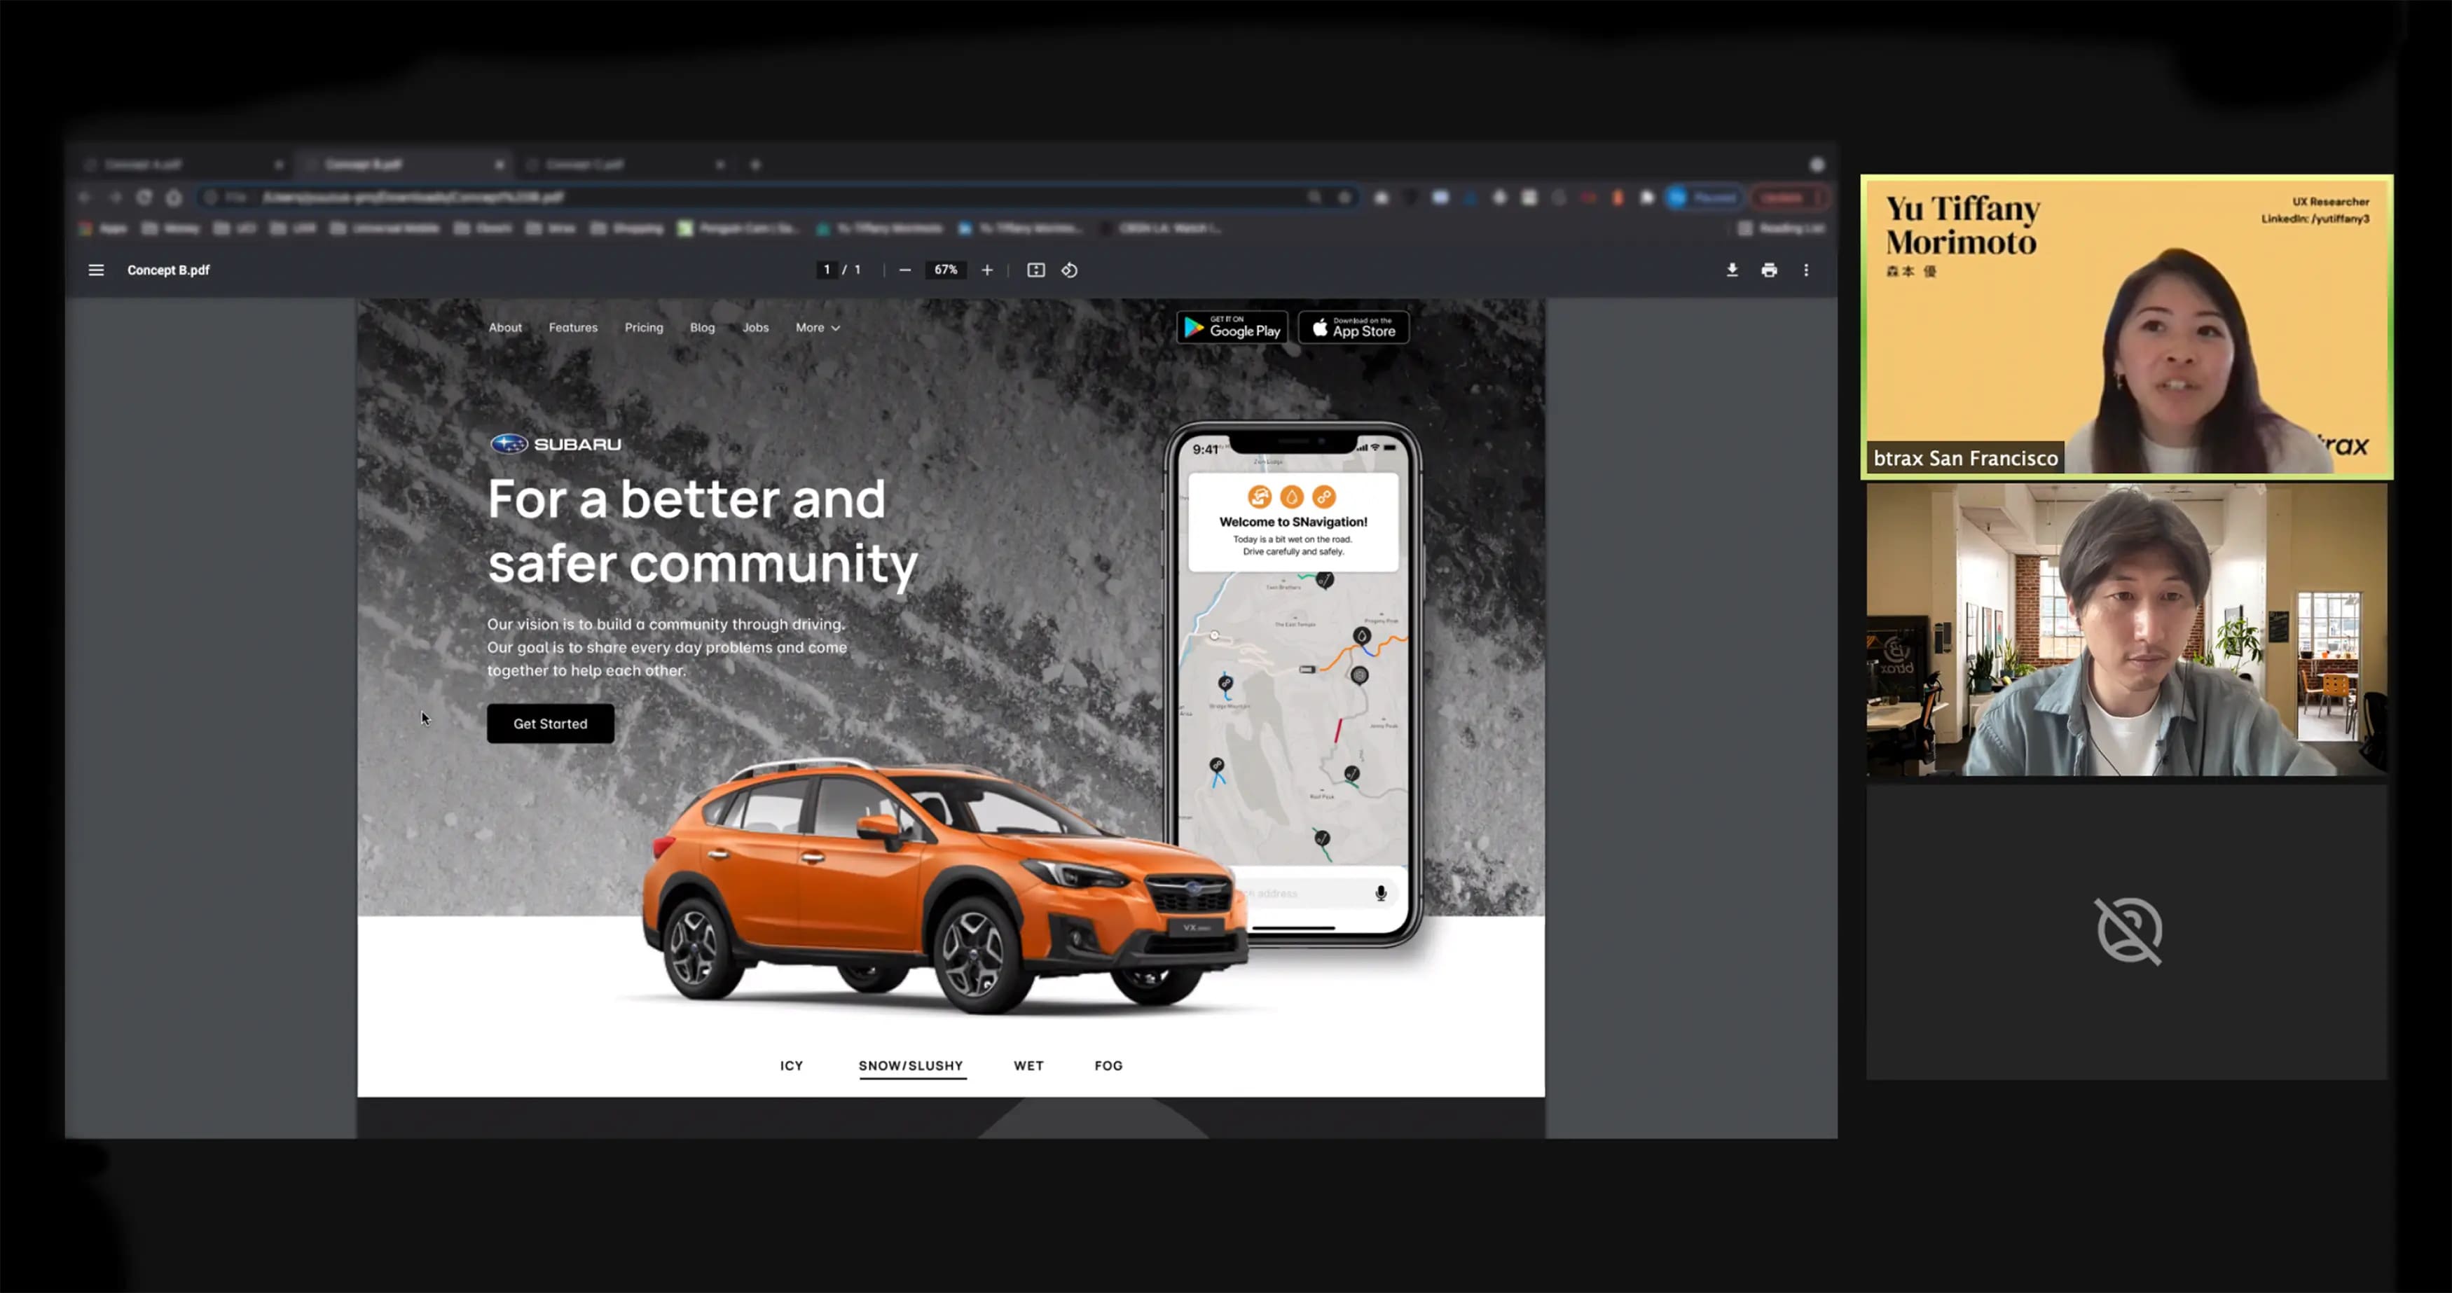Open the About page link
The image size is (2452, 1293).
coord(505,327)
